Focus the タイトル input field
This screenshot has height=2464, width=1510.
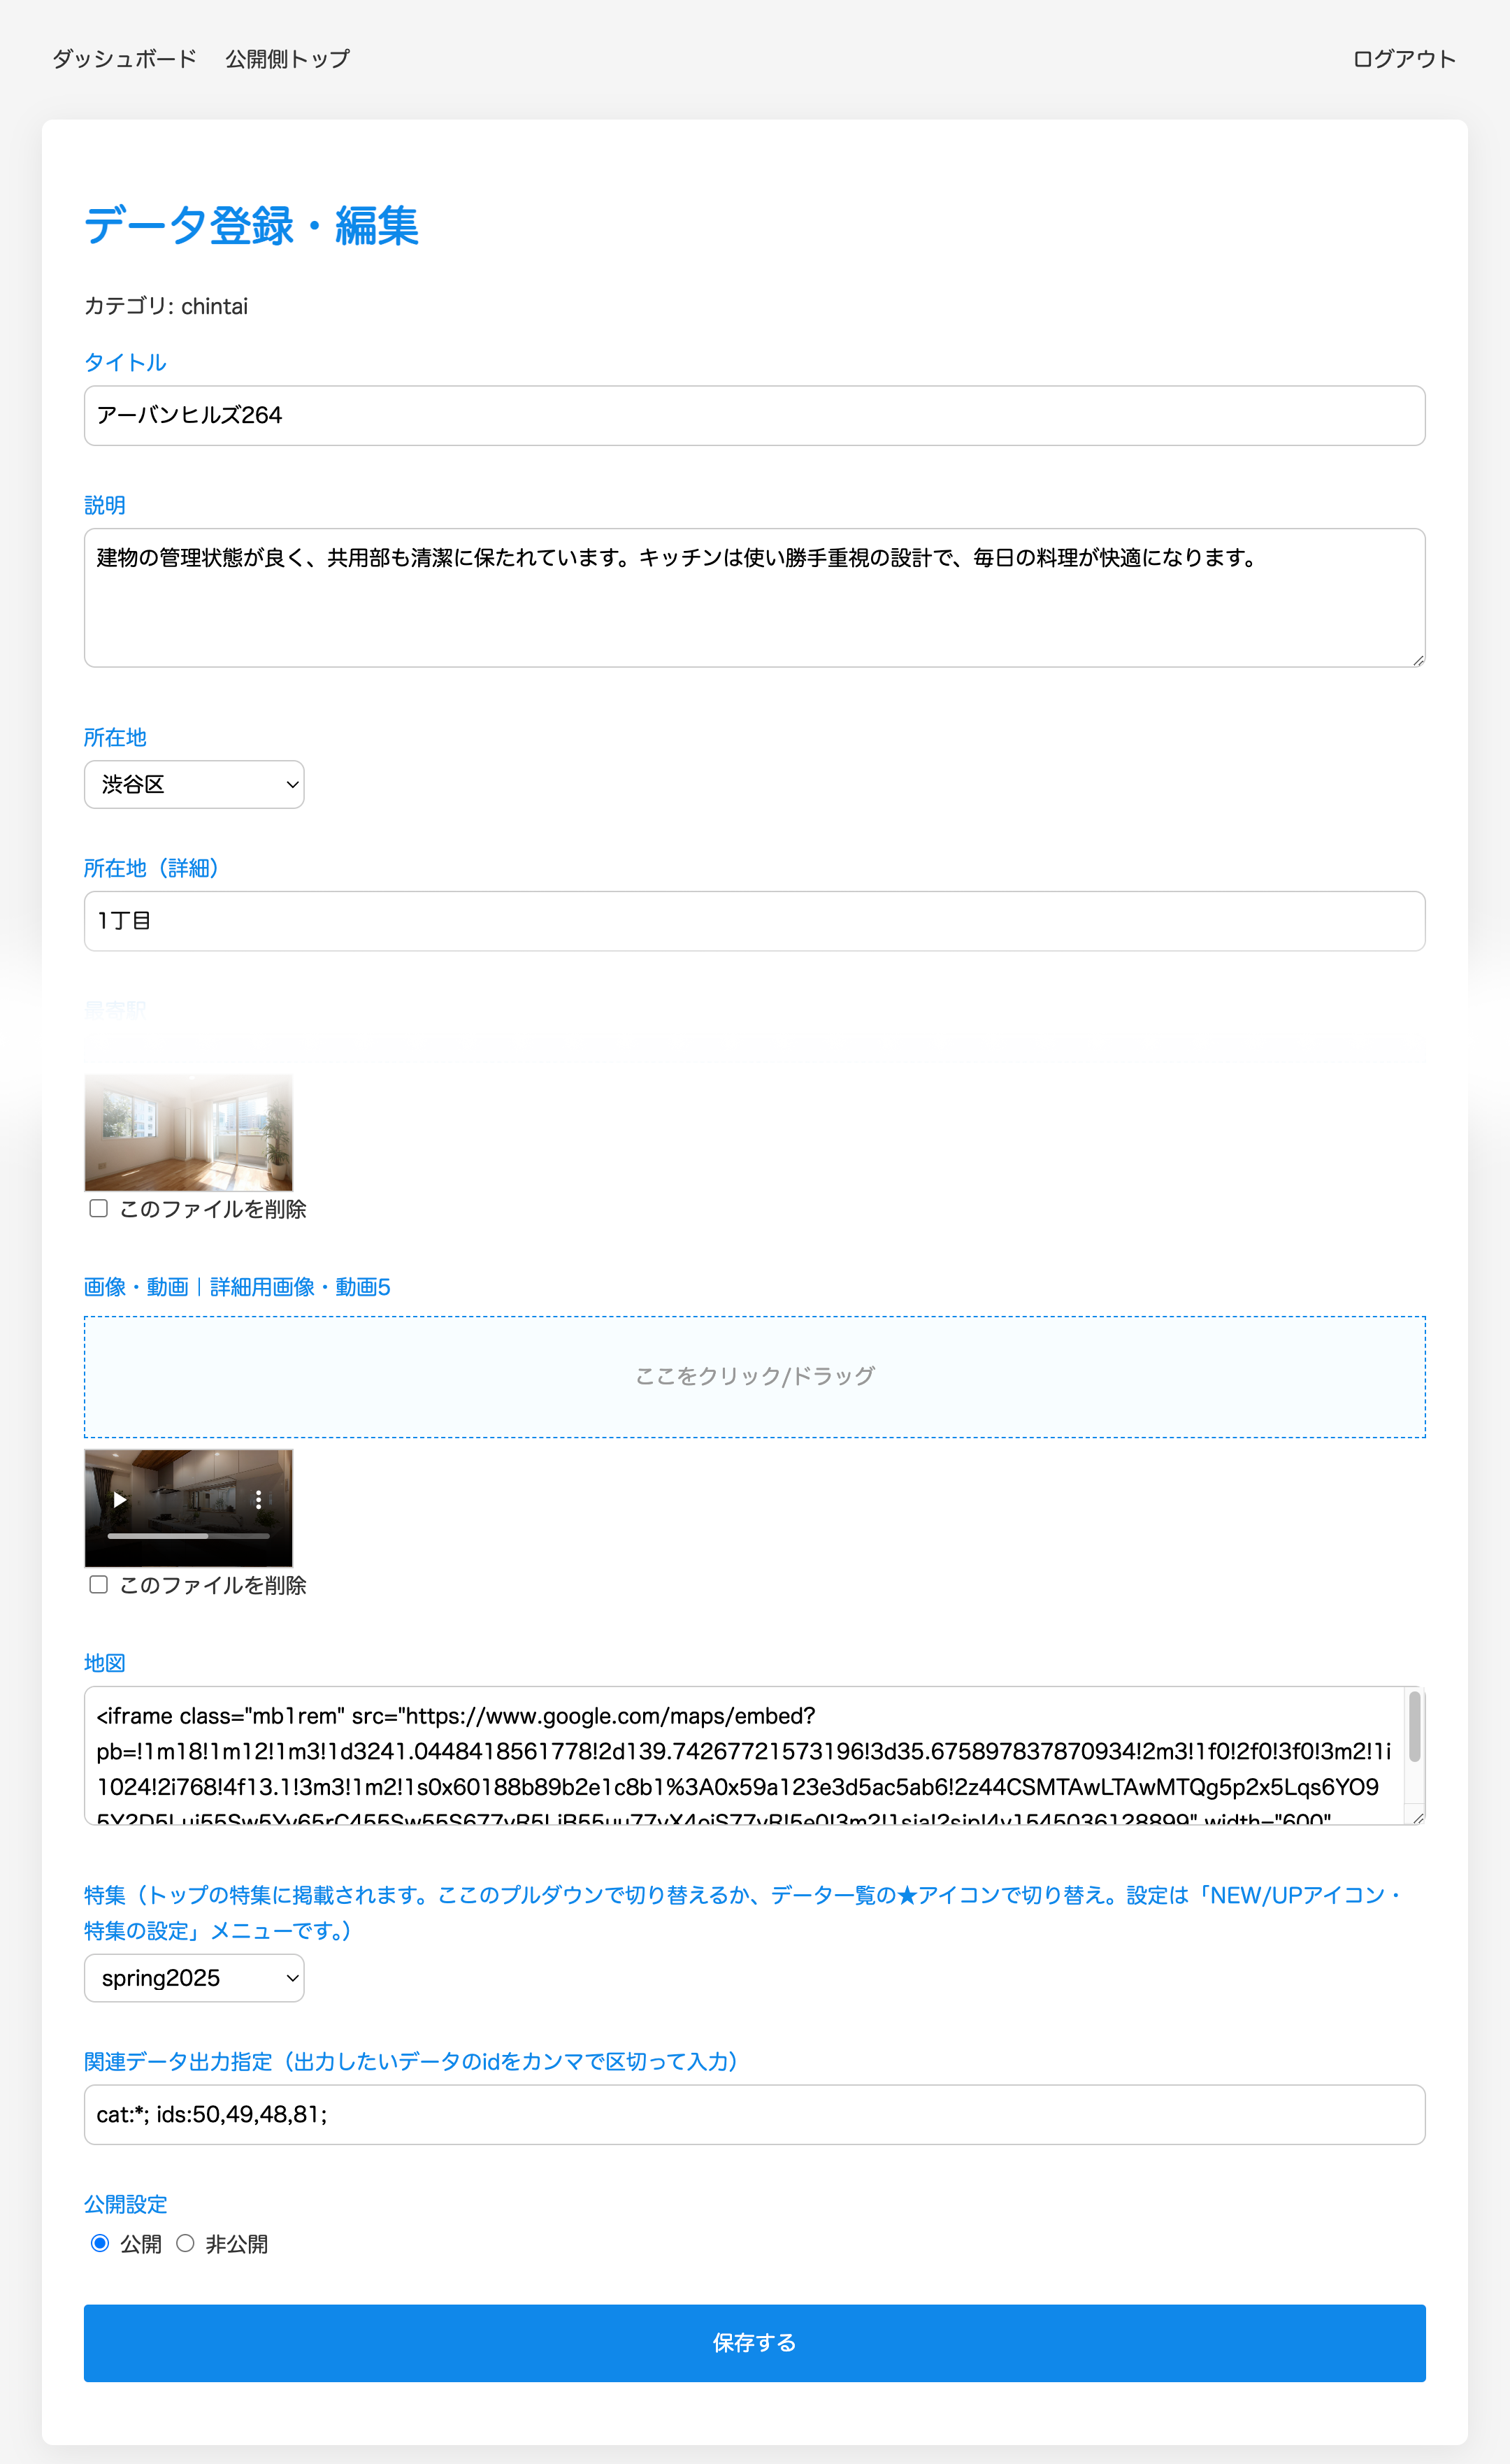[x=754, y=415]
